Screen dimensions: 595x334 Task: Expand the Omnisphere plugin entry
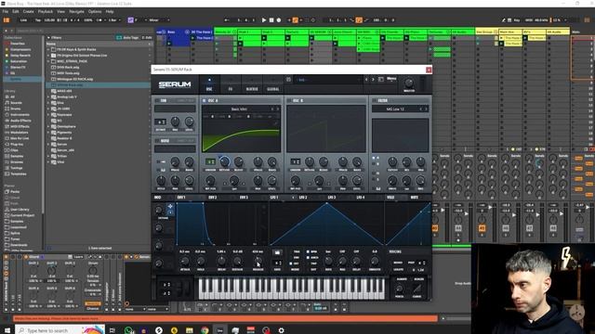(48, 126)
